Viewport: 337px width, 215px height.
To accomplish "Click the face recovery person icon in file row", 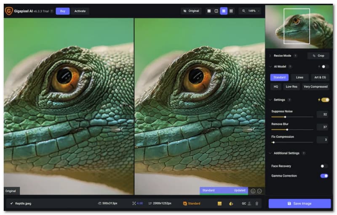I will coord(249,203).
